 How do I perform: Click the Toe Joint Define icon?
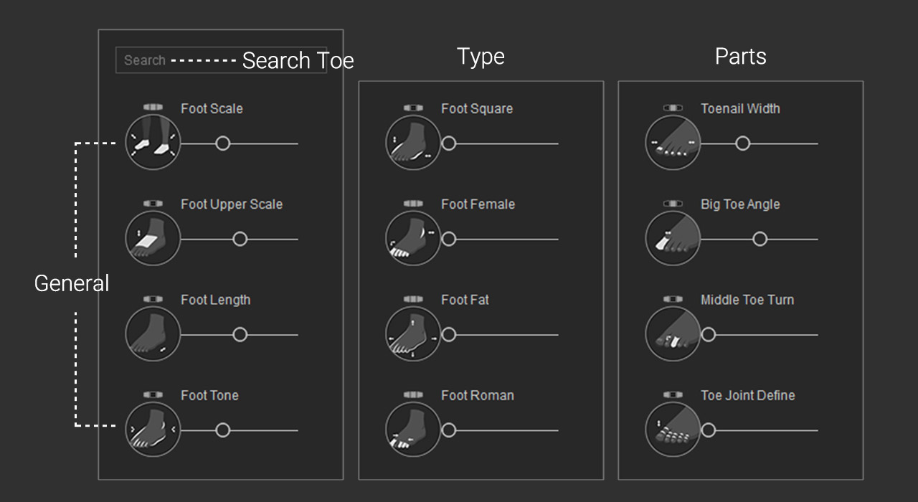click(x=673, y=430)
